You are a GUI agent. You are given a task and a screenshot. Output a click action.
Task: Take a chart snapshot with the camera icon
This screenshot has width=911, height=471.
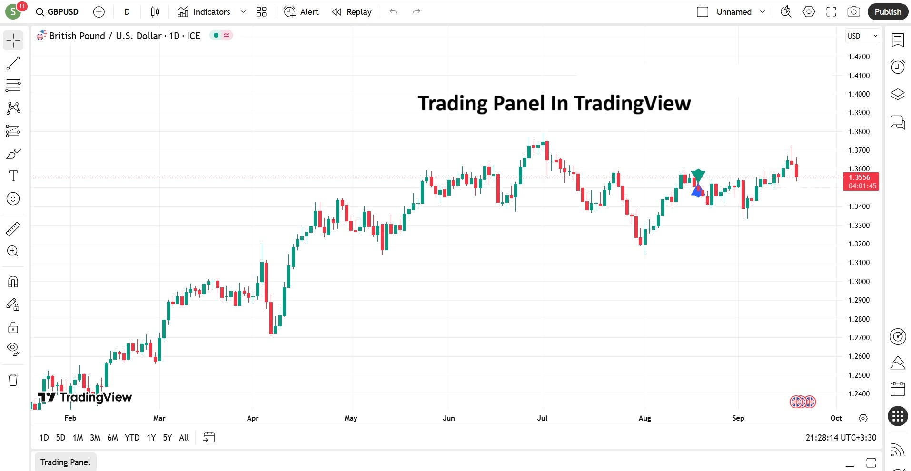click(x=853, y=11)
